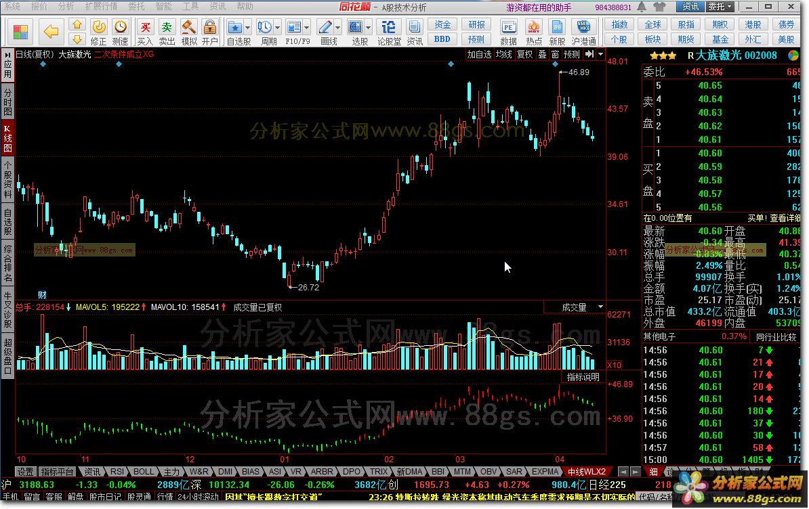Click the 指数 market button
This screenshot has height=509, width=809.
click(619, 25)
